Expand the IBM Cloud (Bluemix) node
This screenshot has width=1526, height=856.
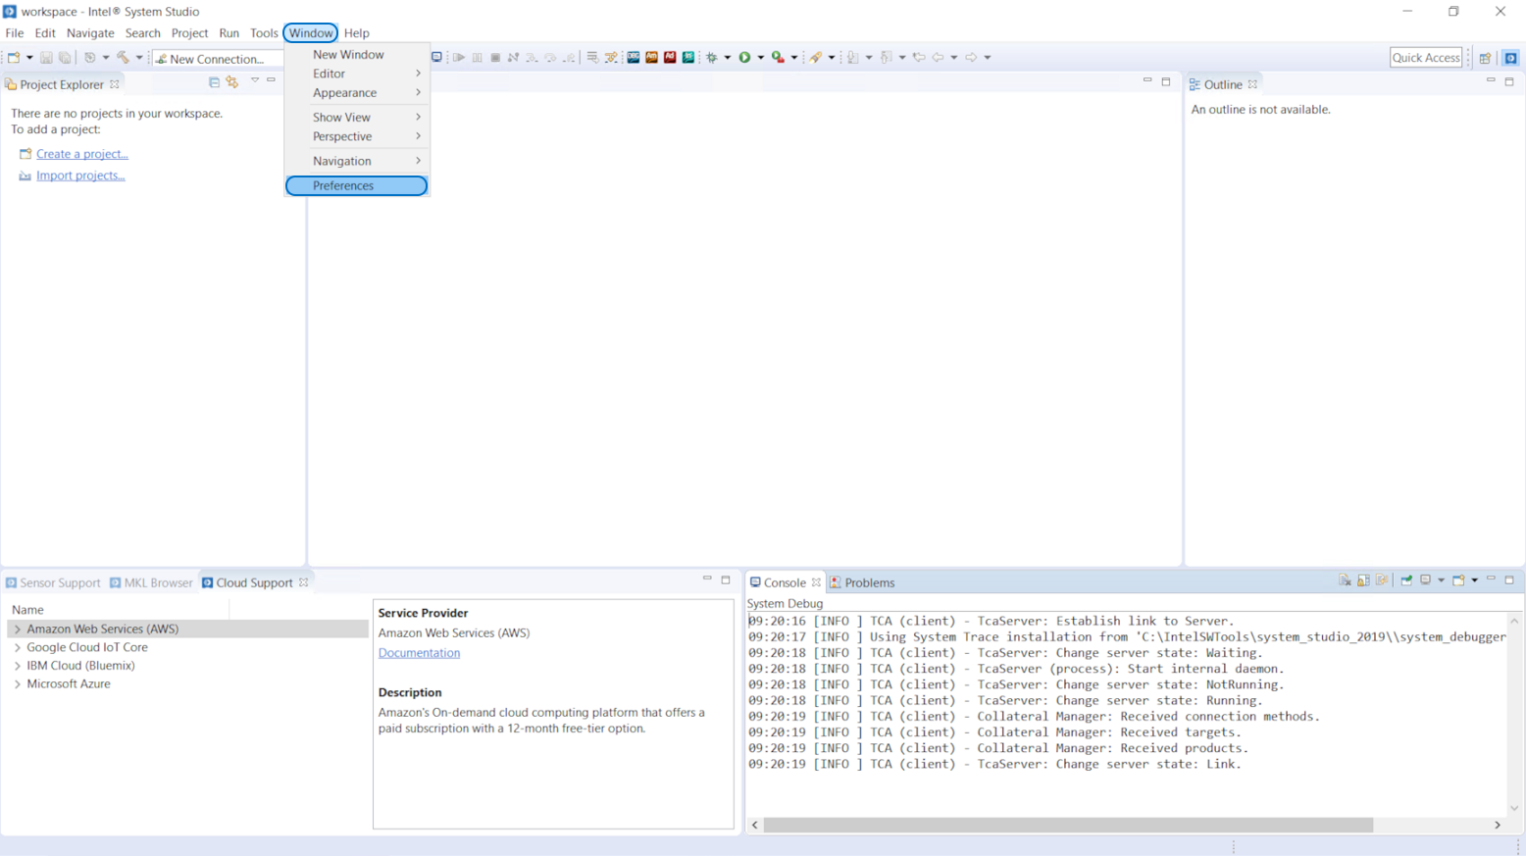click(18, 666)
